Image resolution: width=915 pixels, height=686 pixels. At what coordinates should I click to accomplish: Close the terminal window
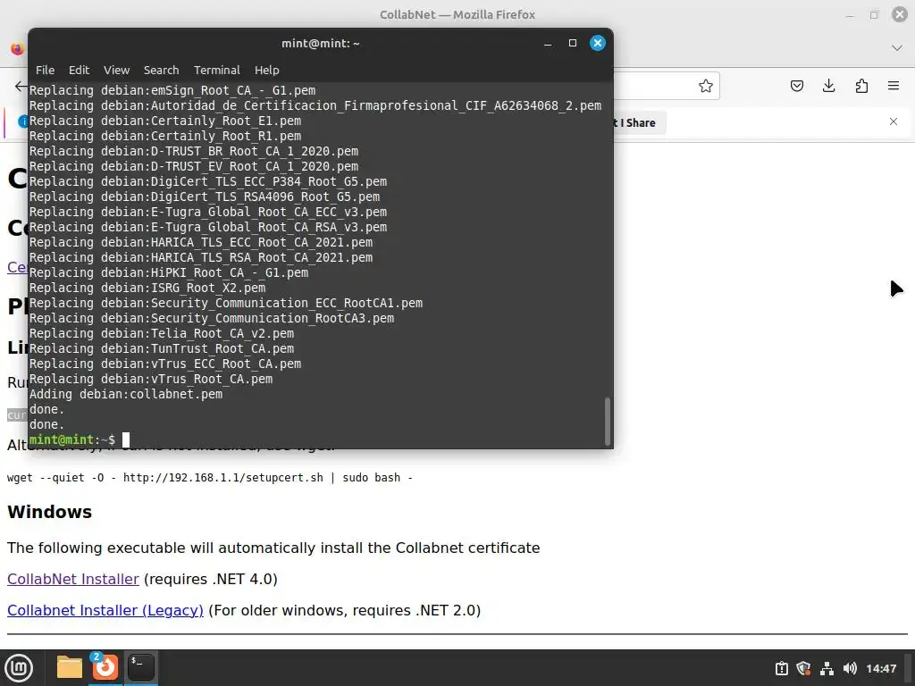click(x=598, y=43)
